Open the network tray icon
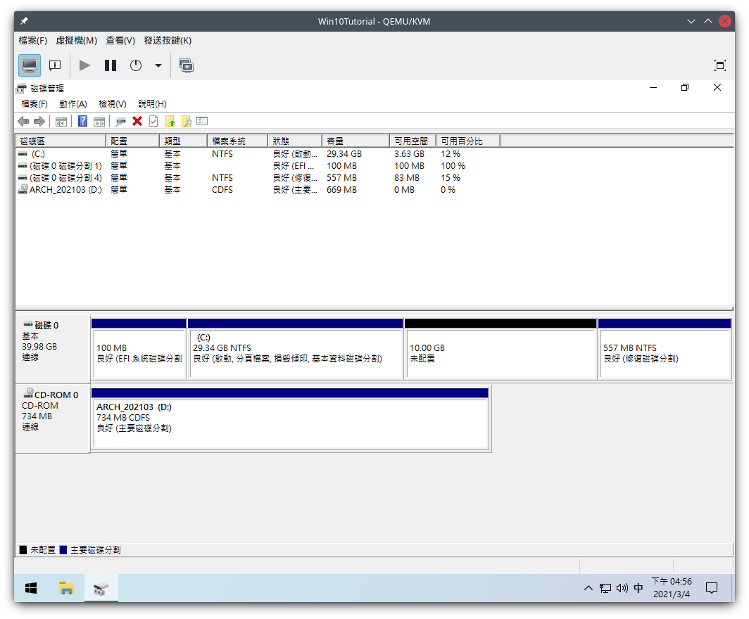Image resolution: width=749 pixels, height=619 pixels. pos(605,588)
